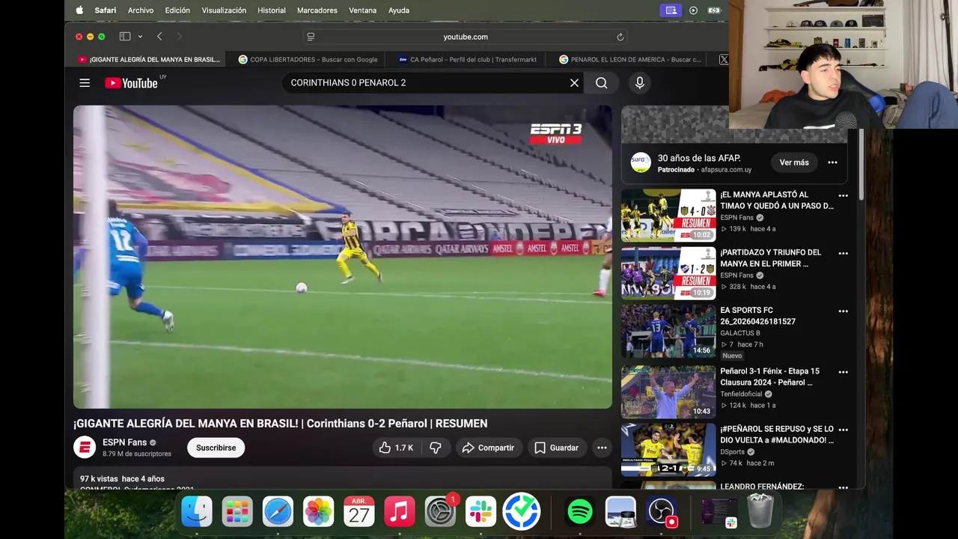Go to the YouTube home logo
The width and height of the screenshot is (958, 539).
(131, 83)
